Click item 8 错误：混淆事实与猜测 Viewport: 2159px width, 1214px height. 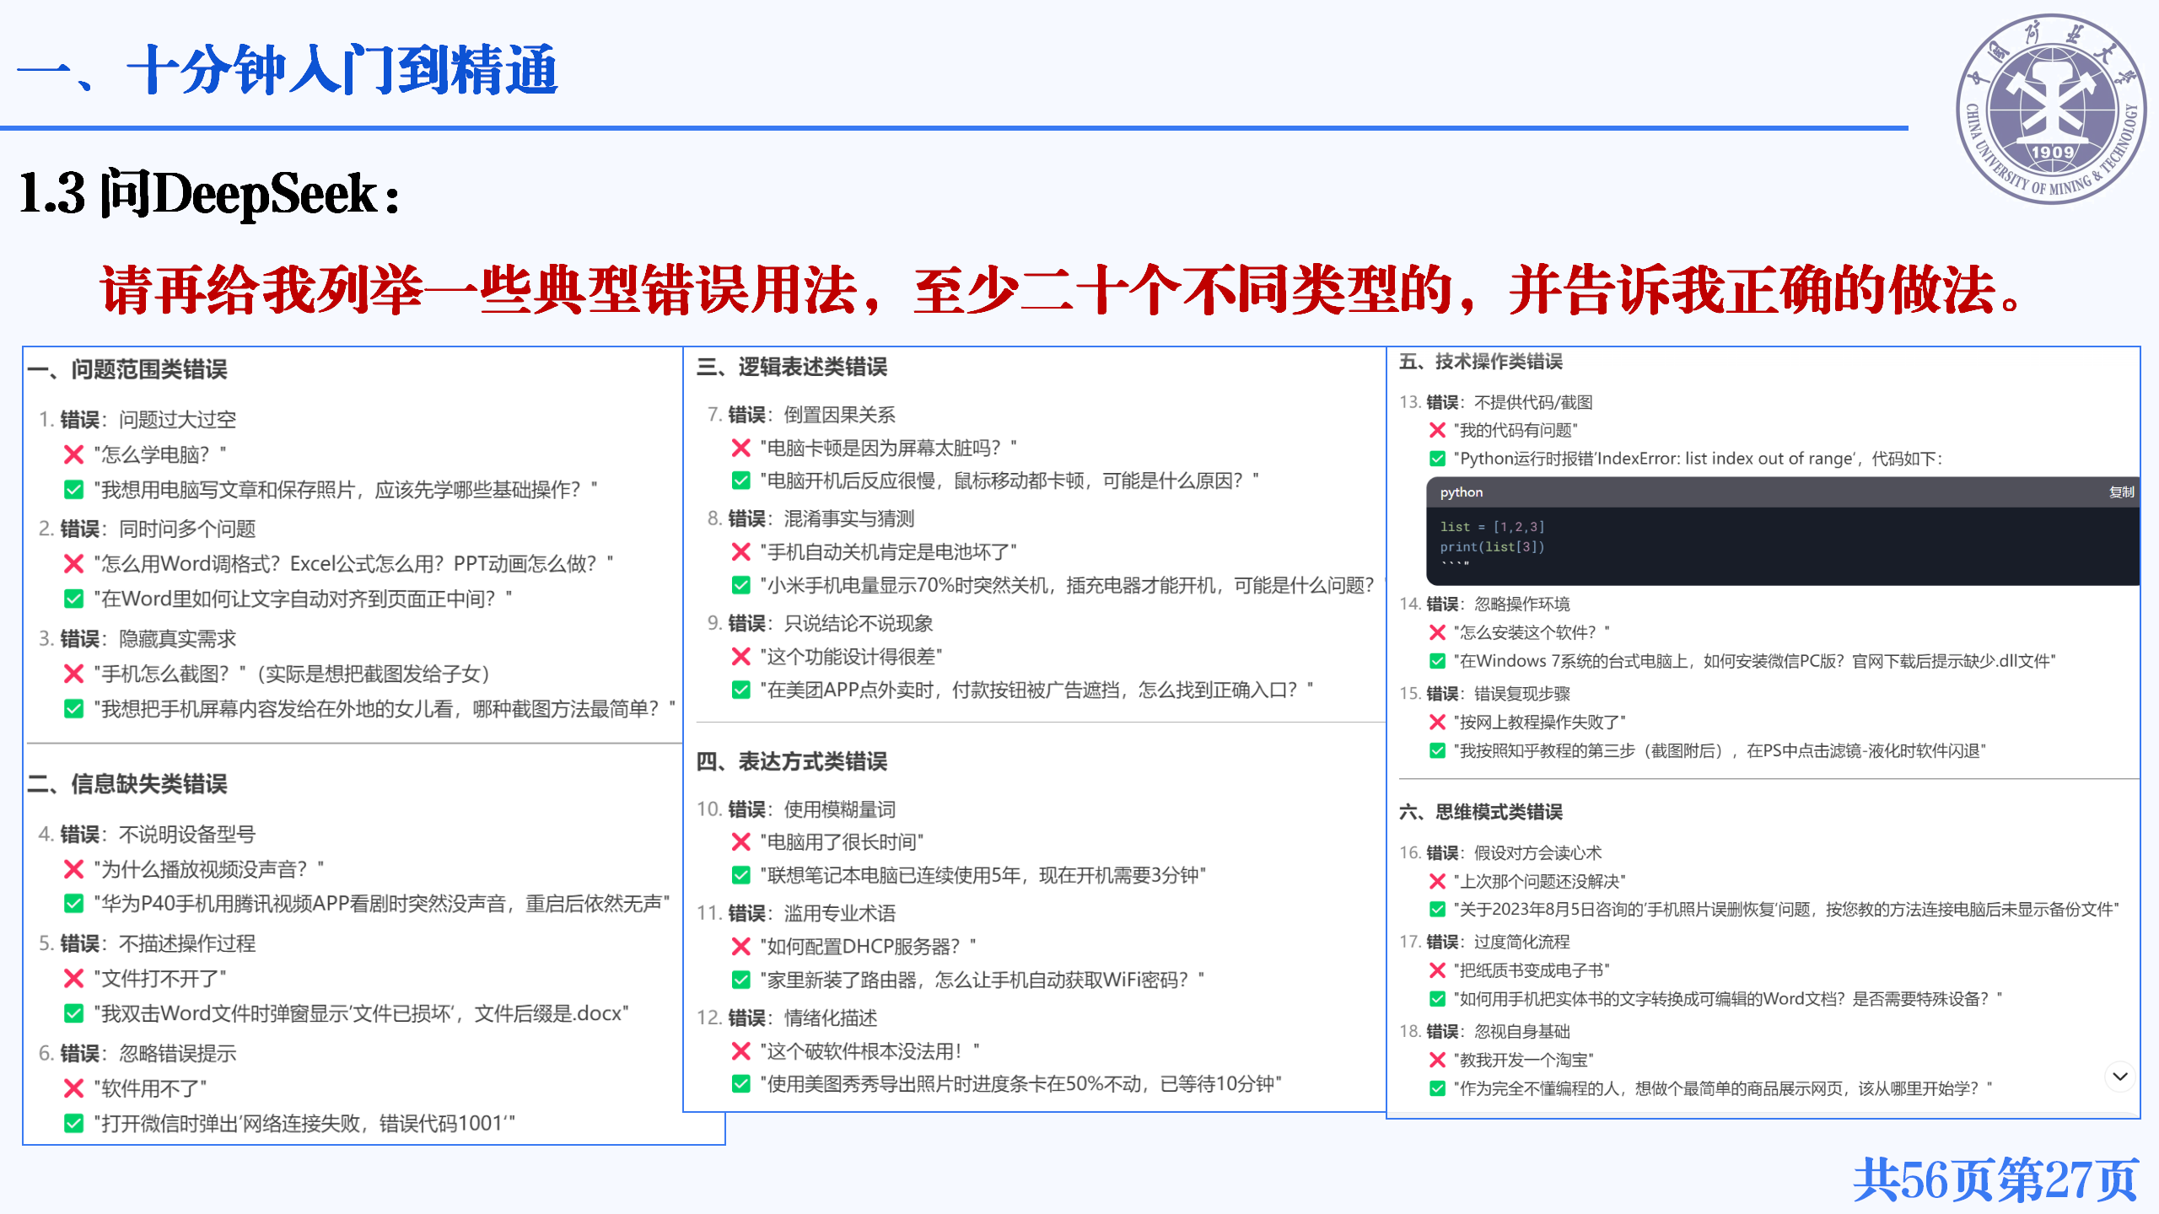click(x=810, y=518)
